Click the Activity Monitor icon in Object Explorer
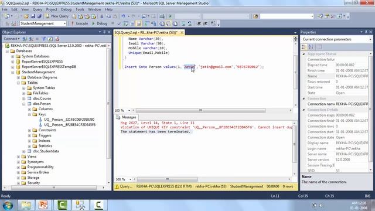375x211 pixels. [57, 39]
